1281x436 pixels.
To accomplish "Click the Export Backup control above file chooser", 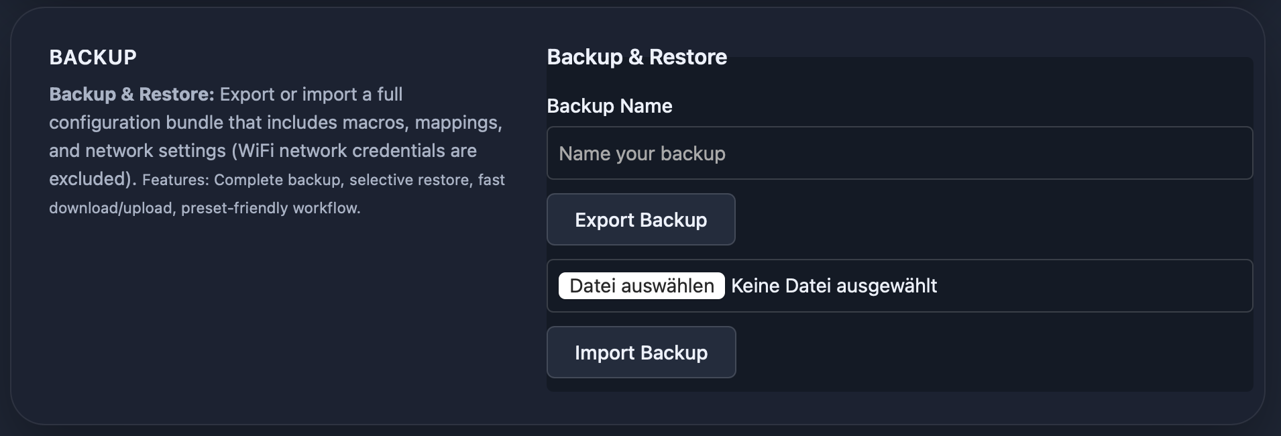I will coord(640,219).
